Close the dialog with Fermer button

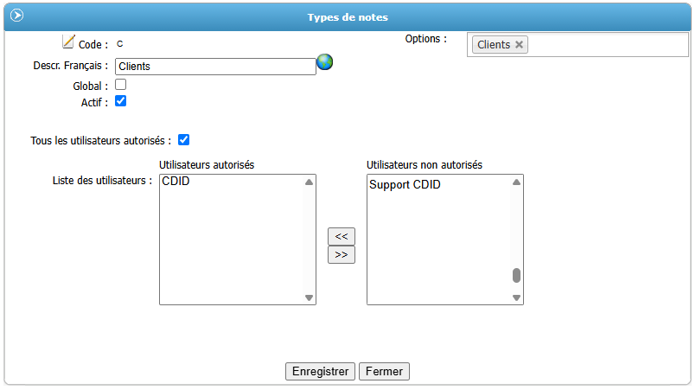pos(384,371)
